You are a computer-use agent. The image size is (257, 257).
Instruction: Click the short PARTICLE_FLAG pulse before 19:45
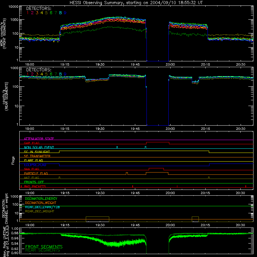[127, 173]
